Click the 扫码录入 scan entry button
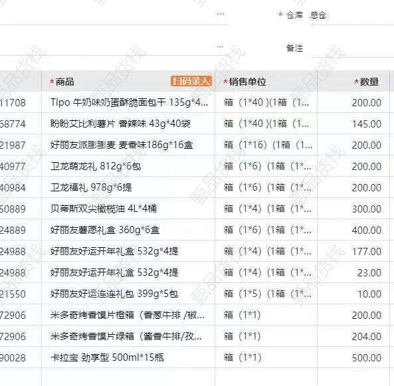Screen dimensions: 394x386 (x=191, y=81)
